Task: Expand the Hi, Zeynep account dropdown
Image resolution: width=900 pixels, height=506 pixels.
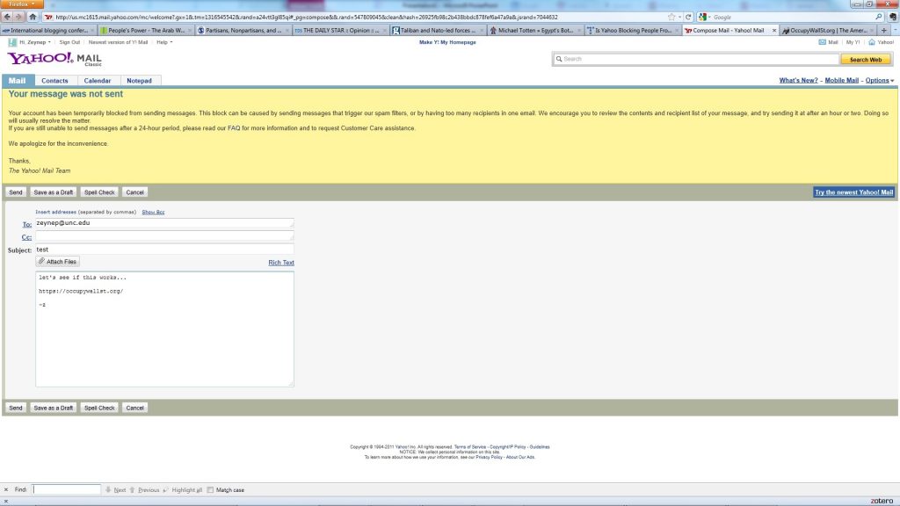Action: coord(35,42)
